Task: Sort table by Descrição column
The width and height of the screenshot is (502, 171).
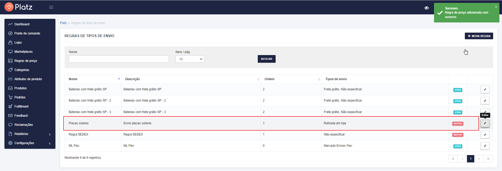Action: [x=191, y=79]
